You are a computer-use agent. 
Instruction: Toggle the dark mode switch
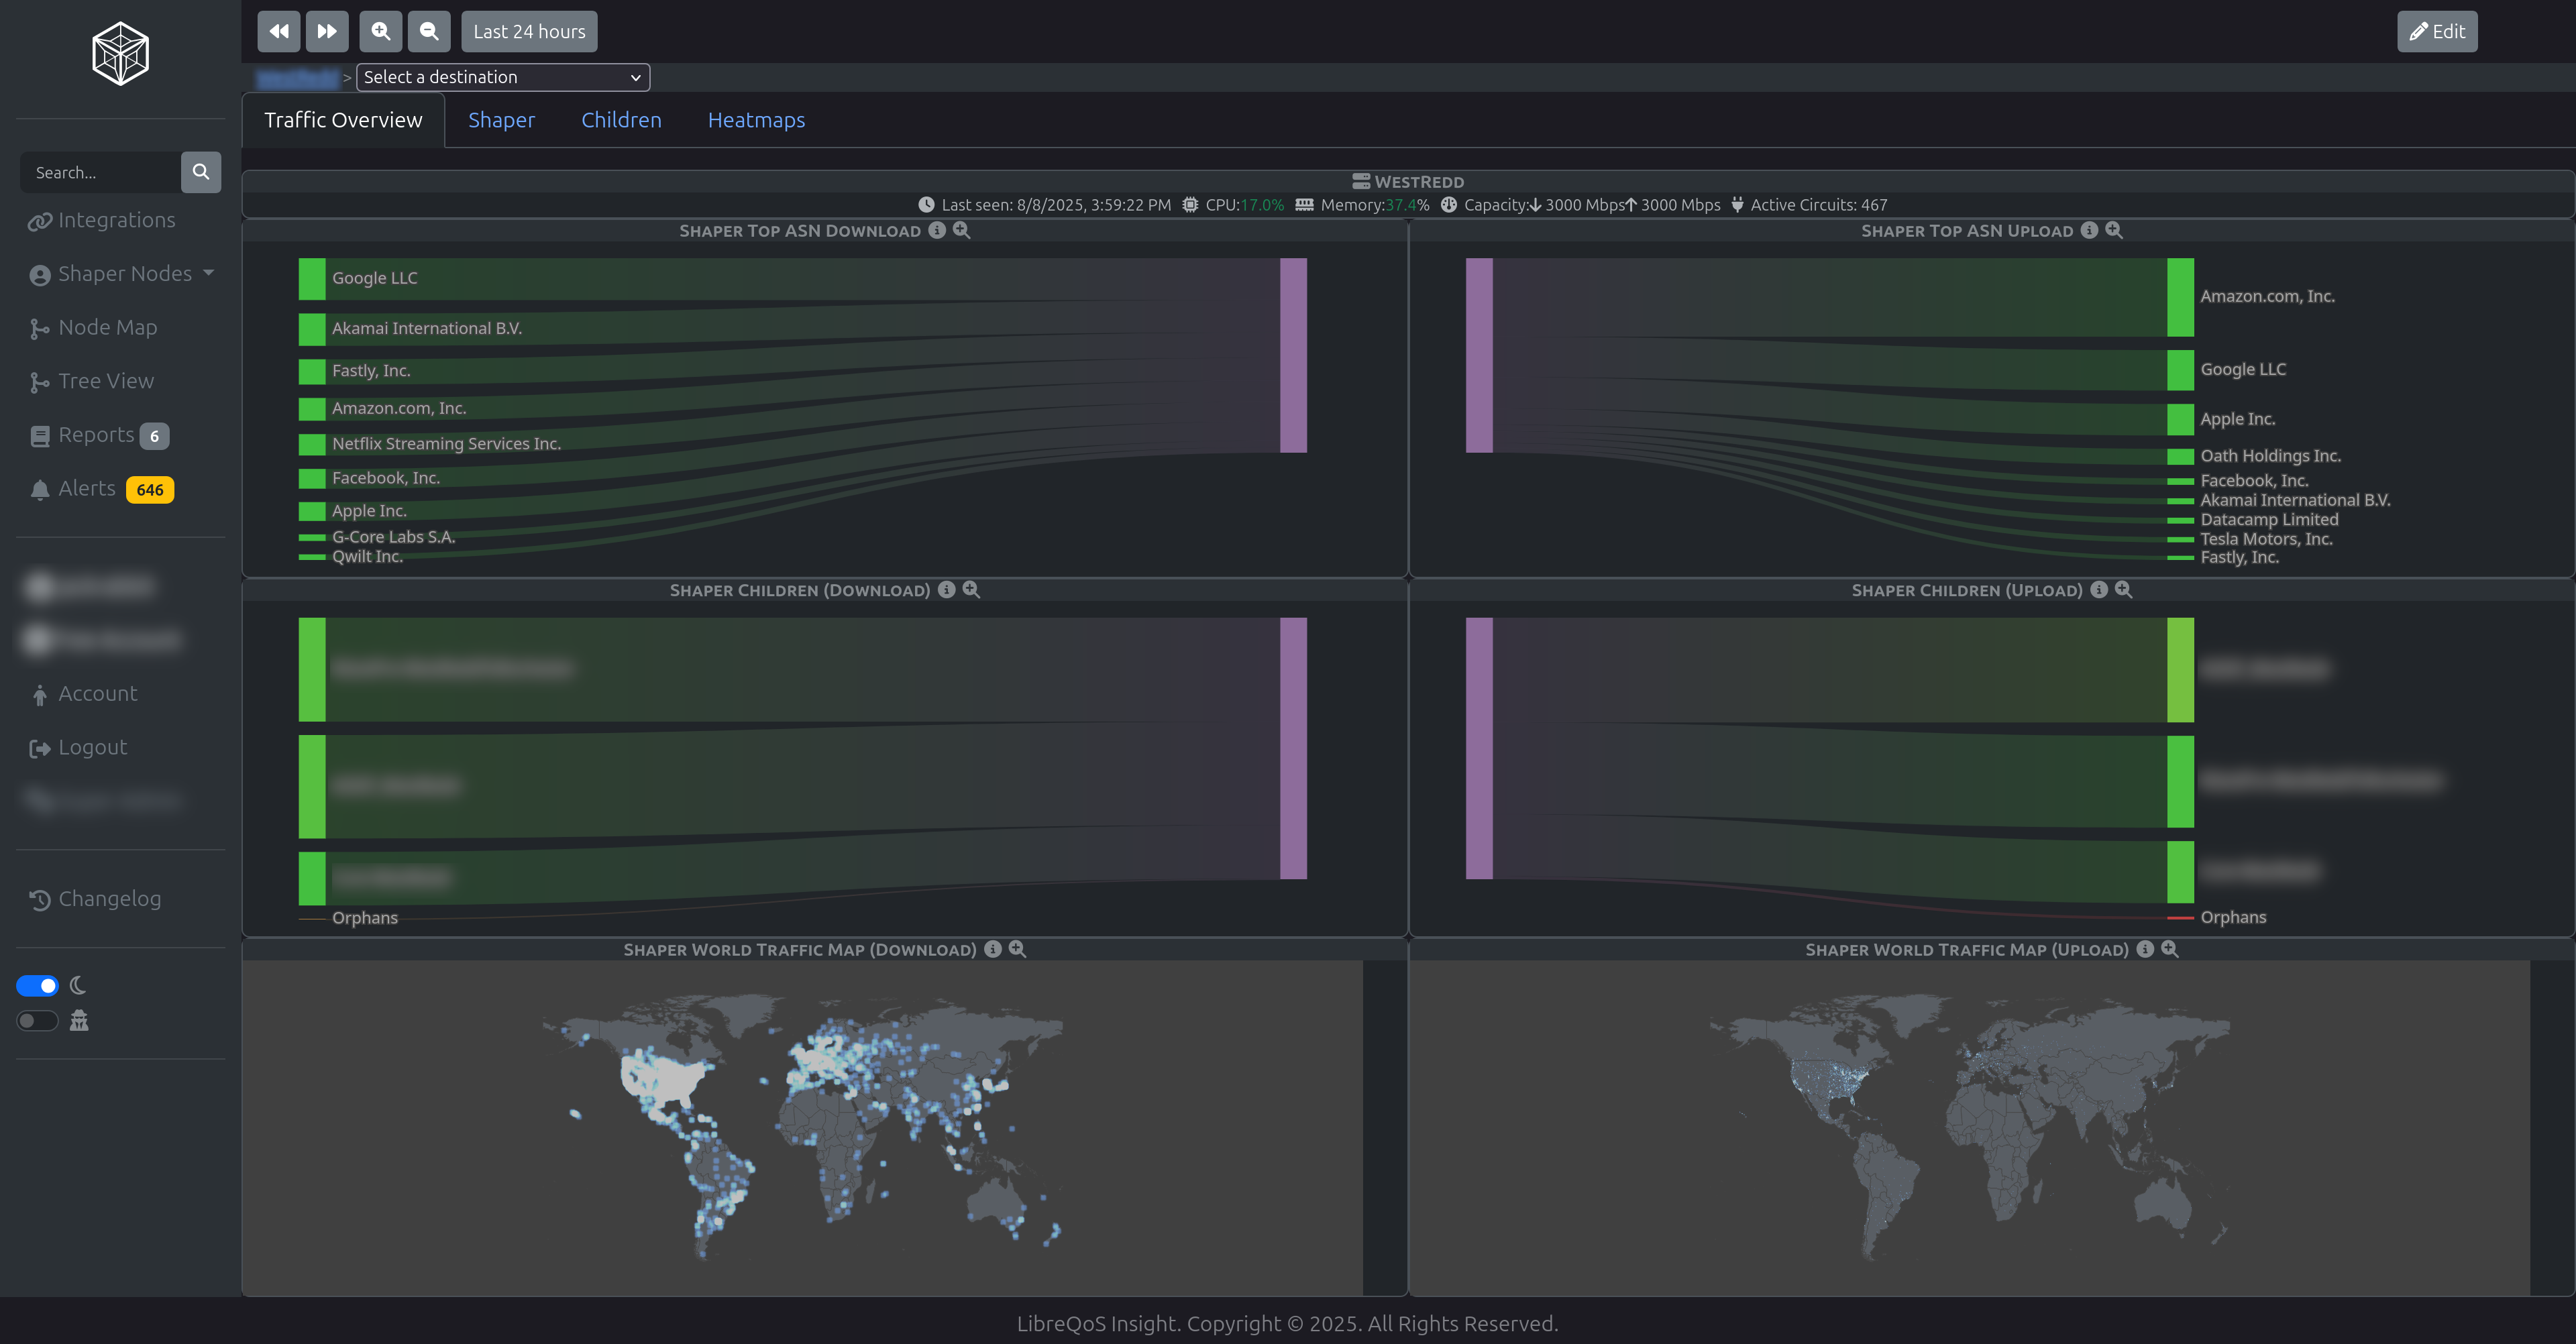(37, 985)
